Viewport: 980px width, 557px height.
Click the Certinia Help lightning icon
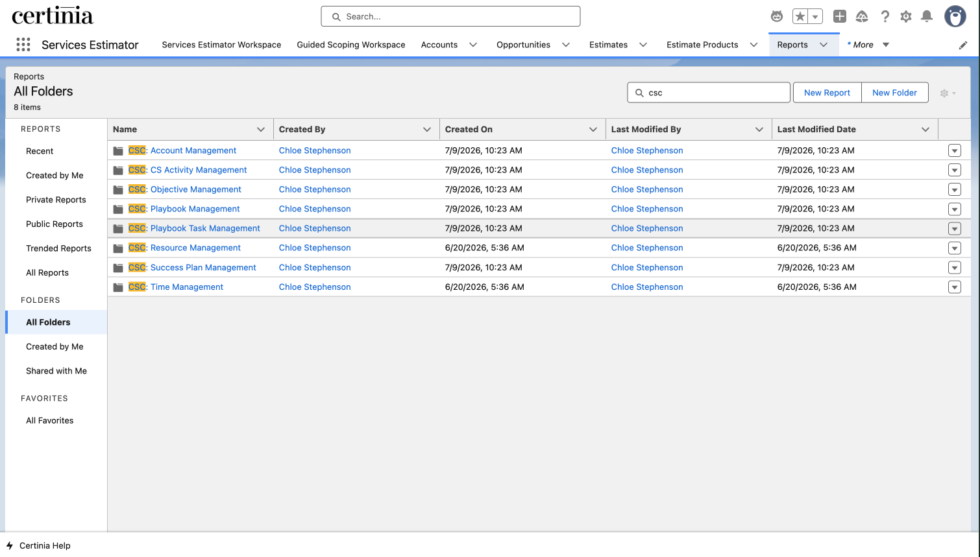coord(10,545)
